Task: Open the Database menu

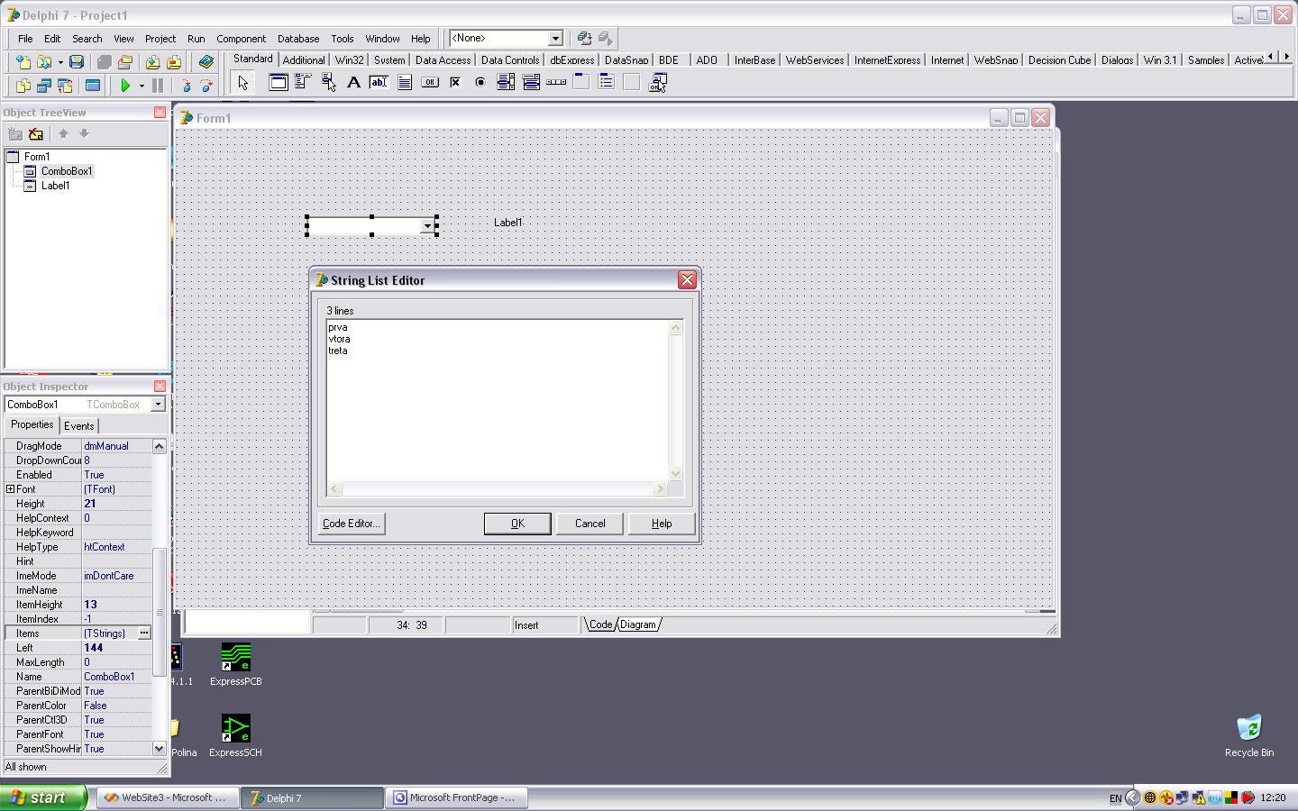Action: [298, 39]
